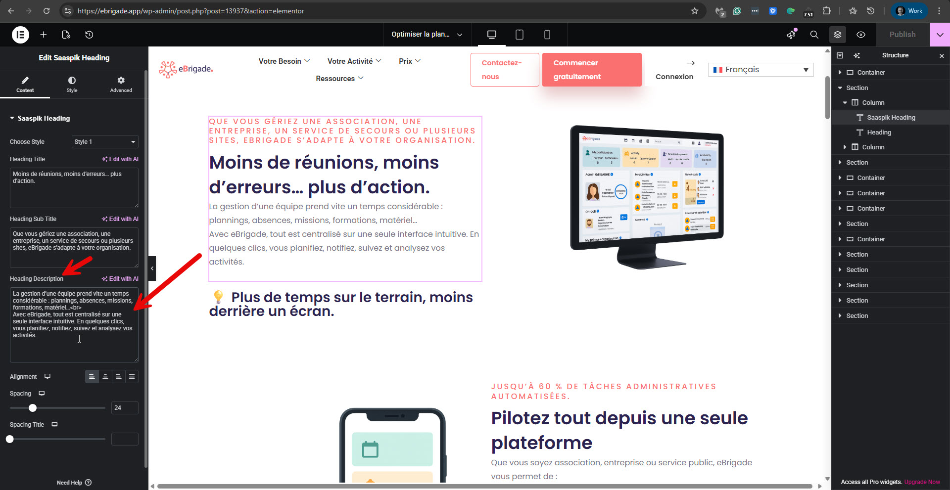Collapse the Saaspik Heading section

tap(40, 118)
